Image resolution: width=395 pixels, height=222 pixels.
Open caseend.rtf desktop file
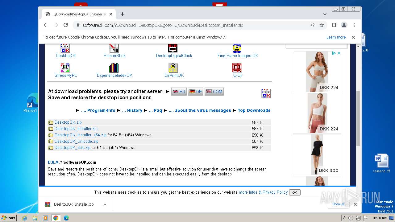(381, 163)
